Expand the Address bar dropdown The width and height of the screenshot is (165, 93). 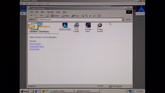pyautogui.click(x=123, y=20)
